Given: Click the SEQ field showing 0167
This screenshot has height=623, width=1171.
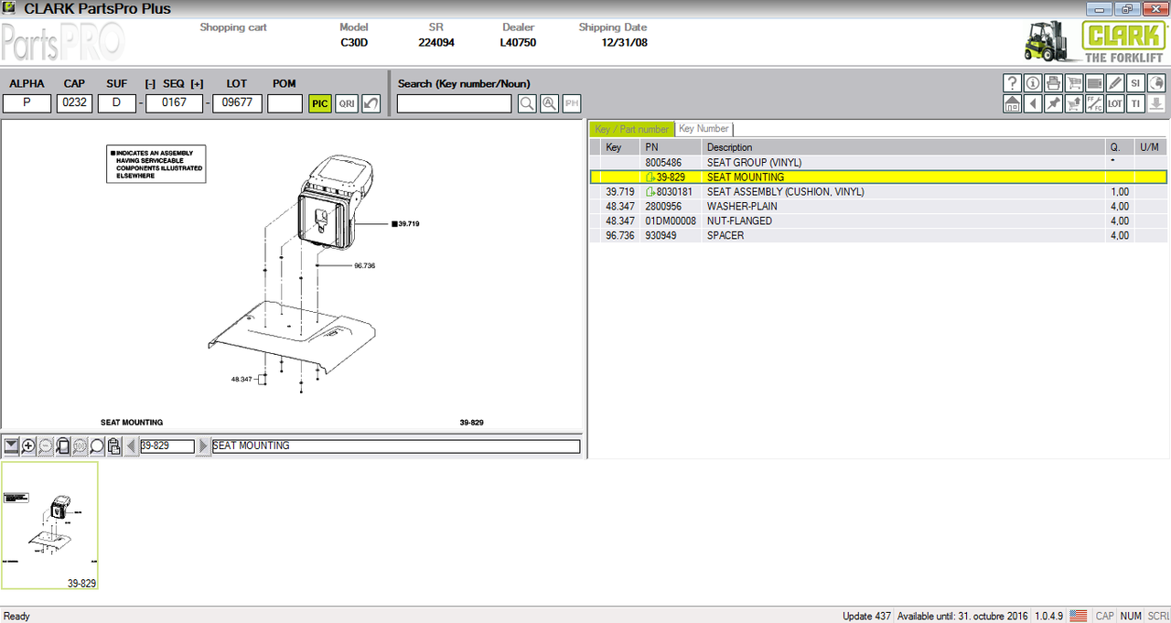Looking at the screenshot, I should 174,103.
